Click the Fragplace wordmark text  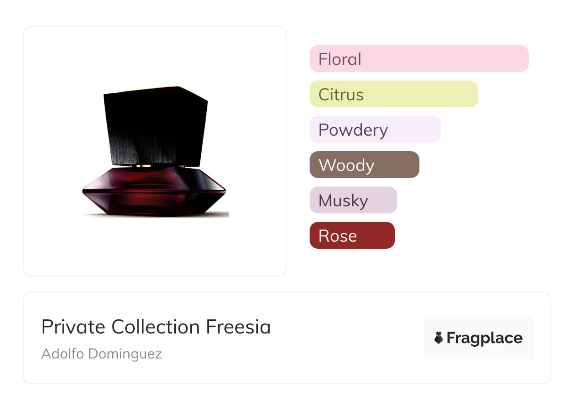484,338
